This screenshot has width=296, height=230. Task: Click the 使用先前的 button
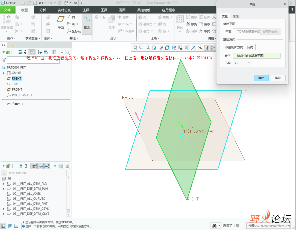tap(270, 32)
